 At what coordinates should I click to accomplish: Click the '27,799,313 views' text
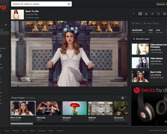click(32, 18)
